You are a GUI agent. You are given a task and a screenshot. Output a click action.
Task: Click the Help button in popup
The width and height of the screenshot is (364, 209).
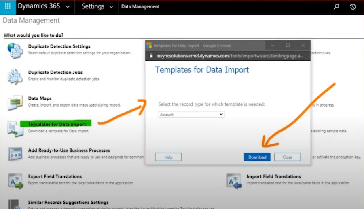tap(168, 157)
